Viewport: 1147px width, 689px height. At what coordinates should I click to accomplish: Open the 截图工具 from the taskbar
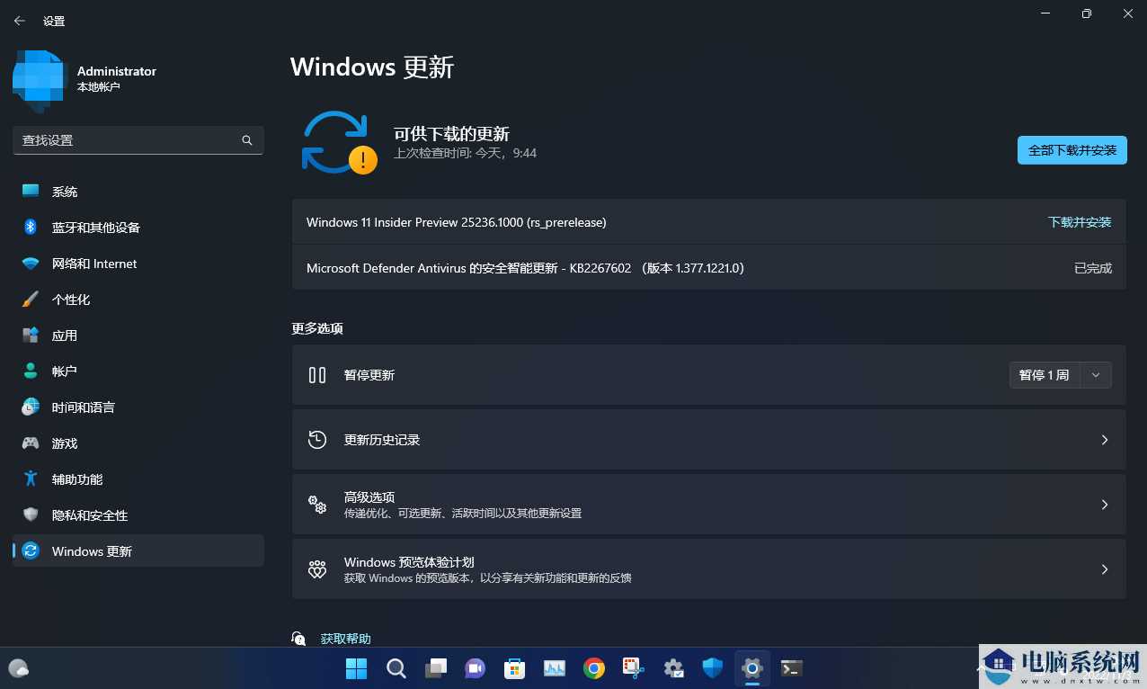click(x=633, y=668)
